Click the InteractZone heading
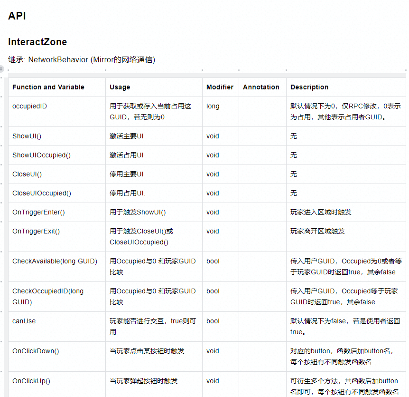Image resolution: width=409 pixels, height=397 pixels. [x=37, y=42]
